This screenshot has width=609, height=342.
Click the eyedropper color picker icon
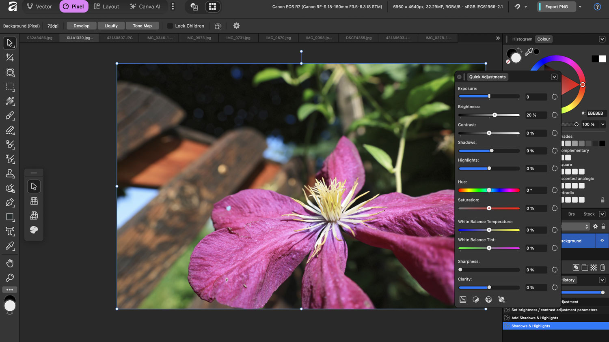(529, 51)
